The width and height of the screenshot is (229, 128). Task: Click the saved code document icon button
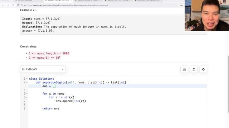point(184,69)
